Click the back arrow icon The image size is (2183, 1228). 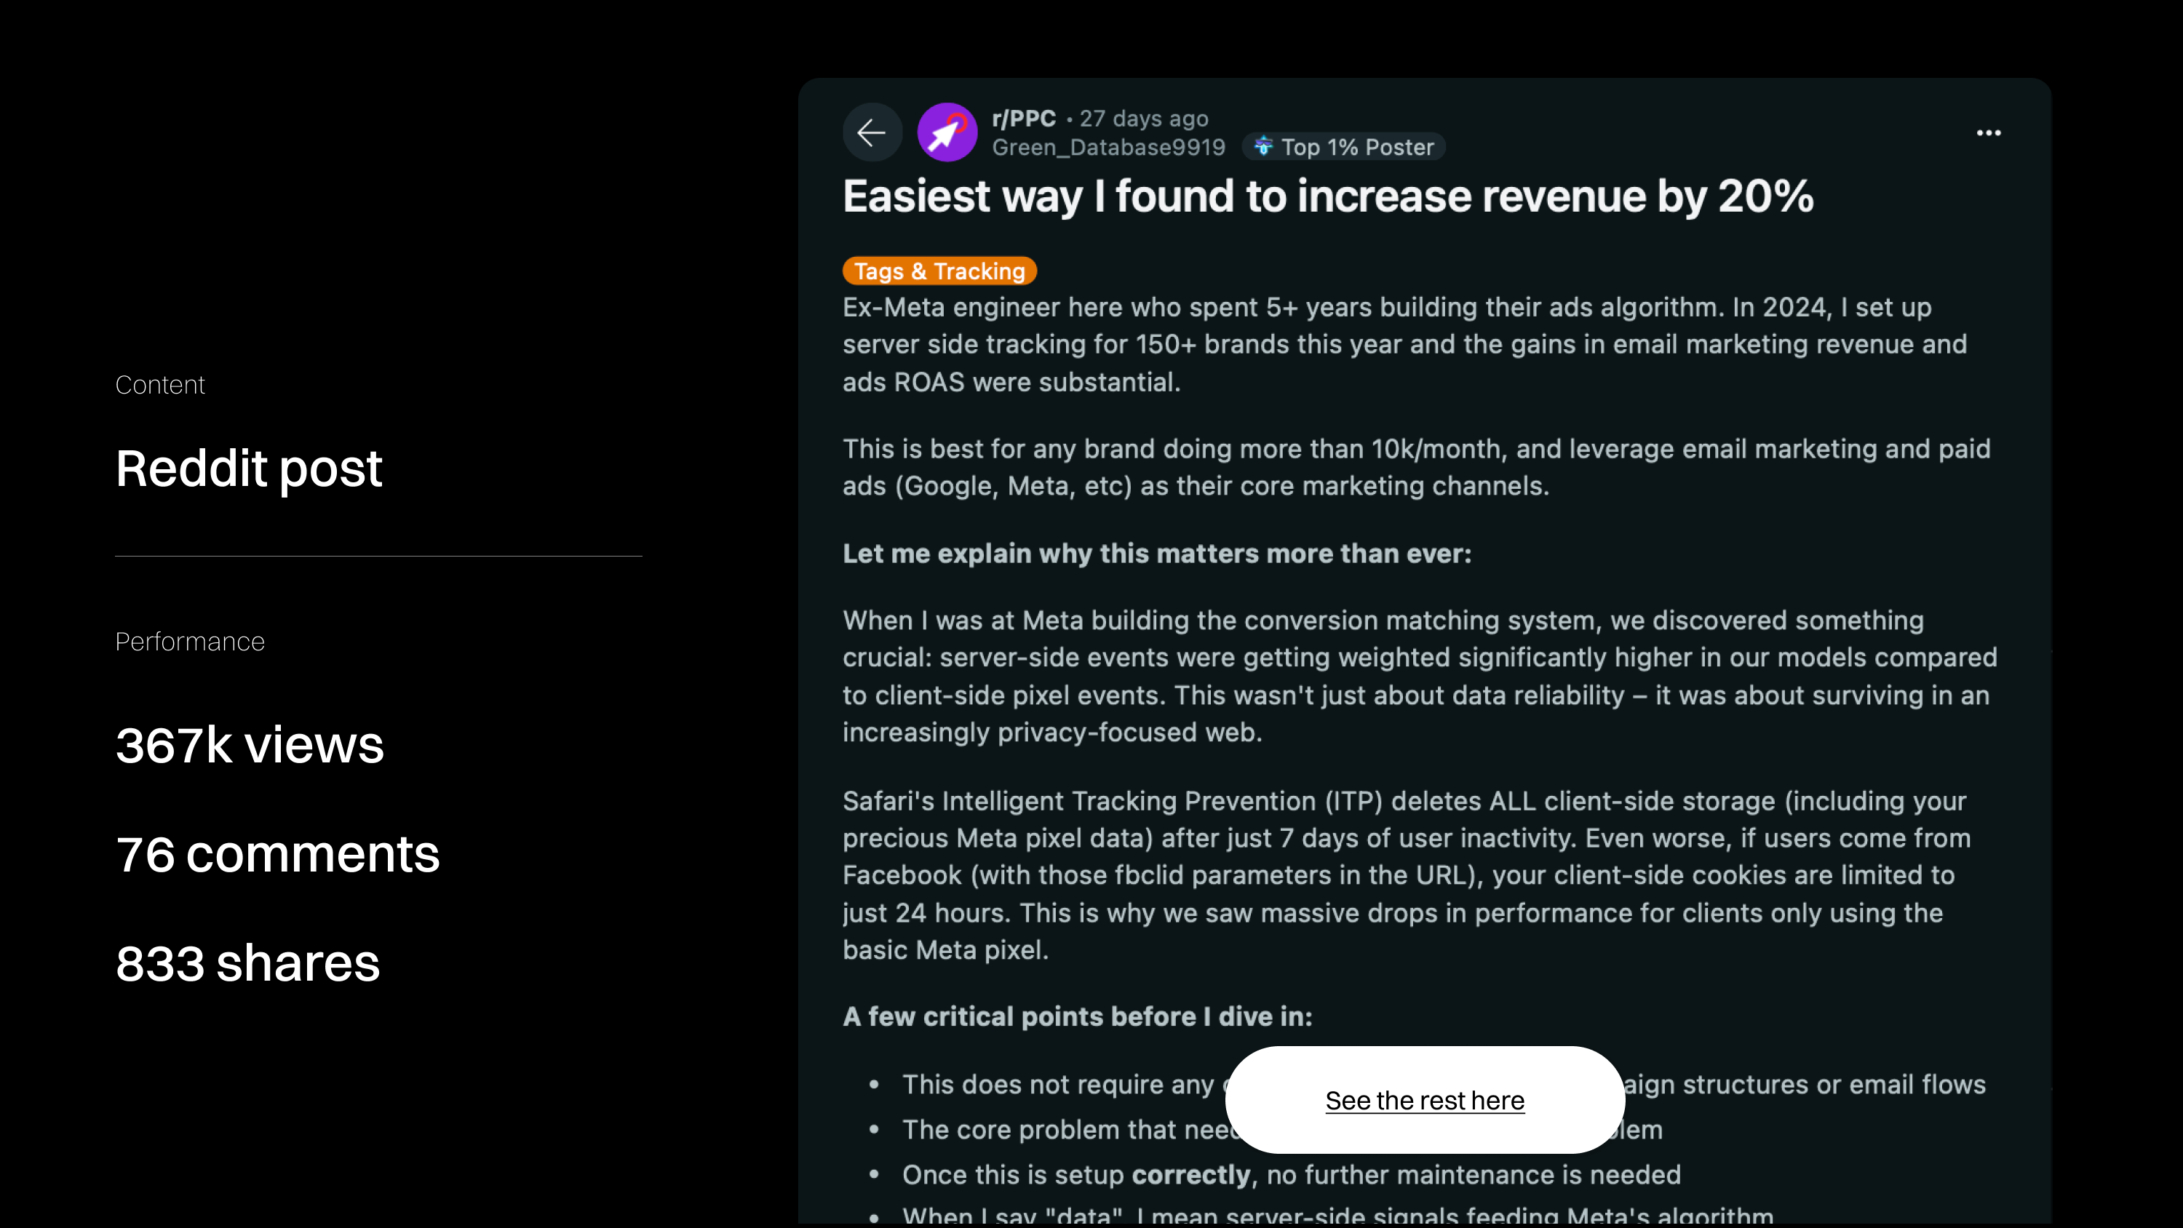point(871,133)
